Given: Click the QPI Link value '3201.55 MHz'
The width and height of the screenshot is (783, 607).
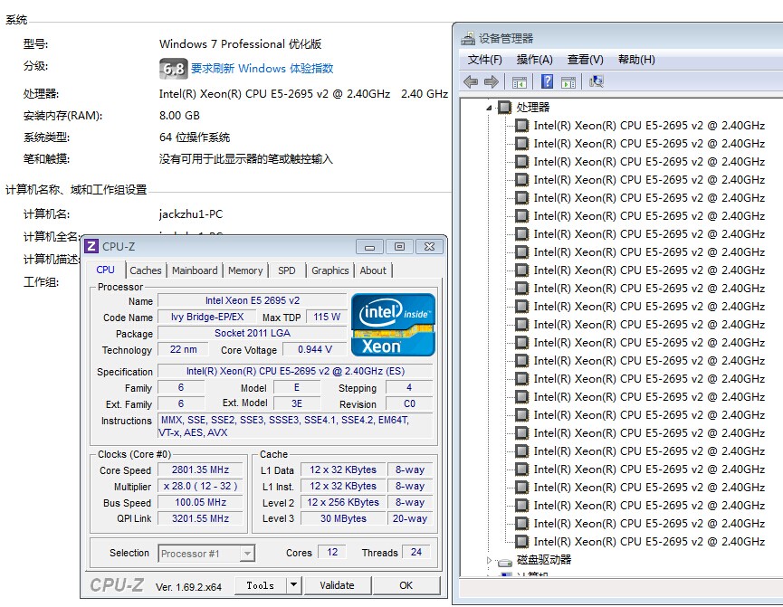Looking at the screenshot, I should 200,518.
